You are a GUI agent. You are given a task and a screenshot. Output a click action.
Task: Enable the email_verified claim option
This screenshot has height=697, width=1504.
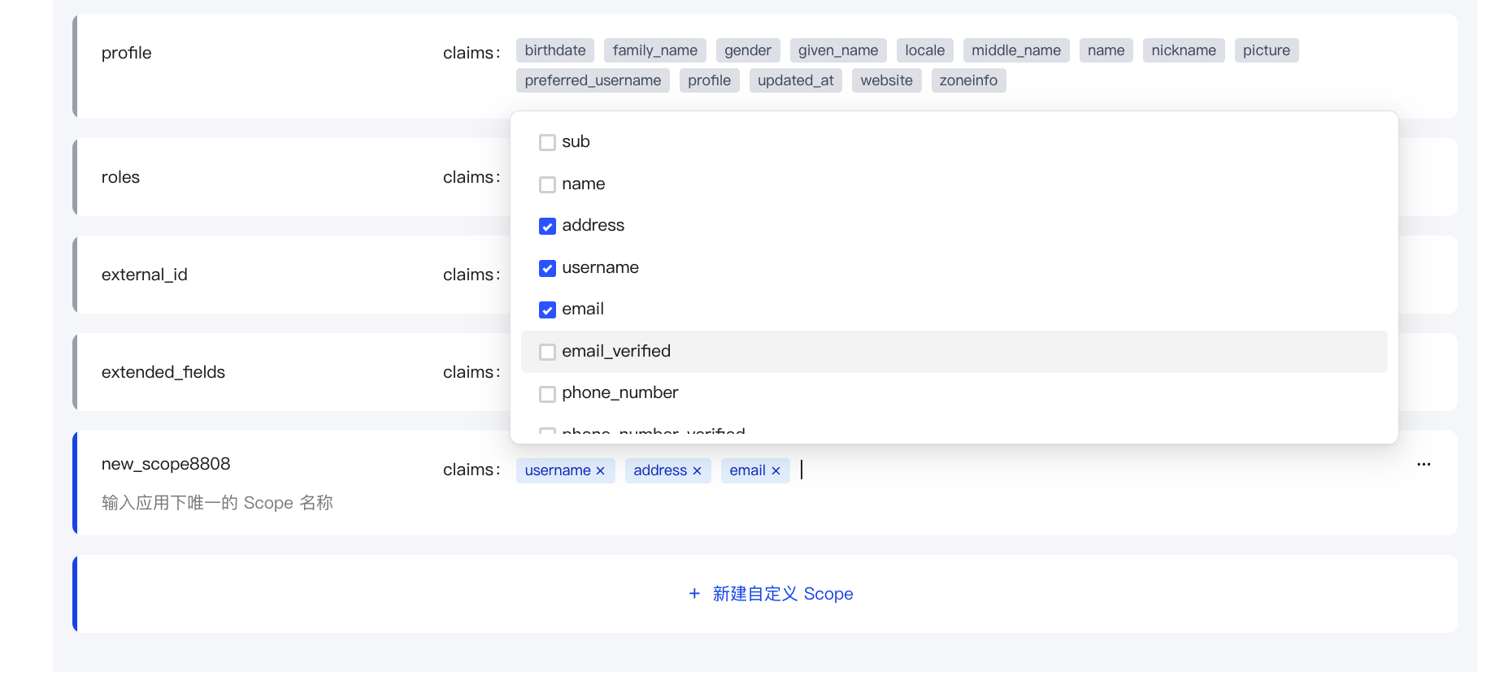click(x=547, y=352)
